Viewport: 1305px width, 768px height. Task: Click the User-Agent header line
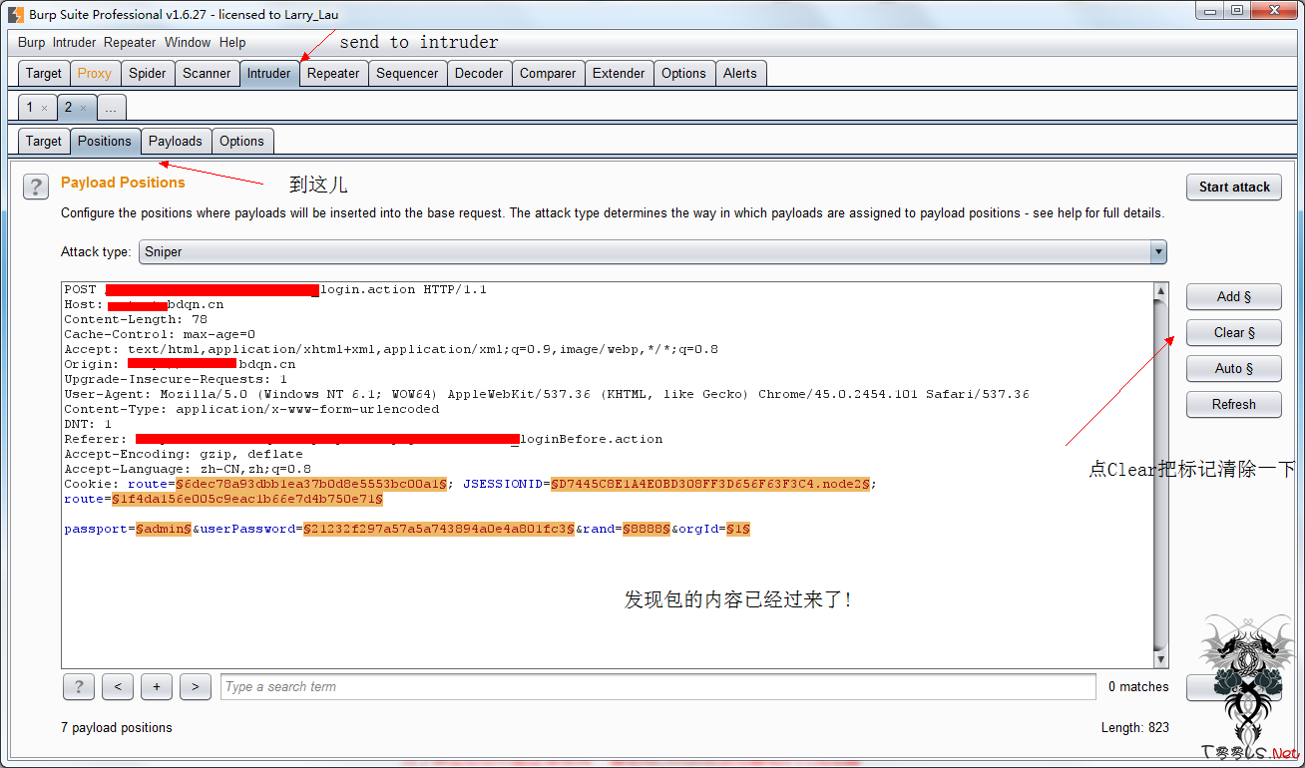click(x=547, y=394)
